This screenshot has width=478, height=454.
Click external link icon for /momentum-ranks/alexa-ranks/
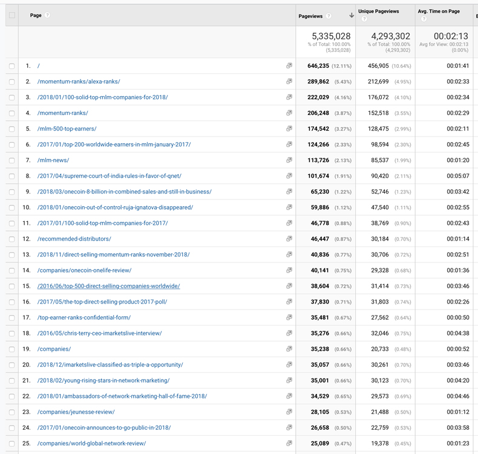289,82
